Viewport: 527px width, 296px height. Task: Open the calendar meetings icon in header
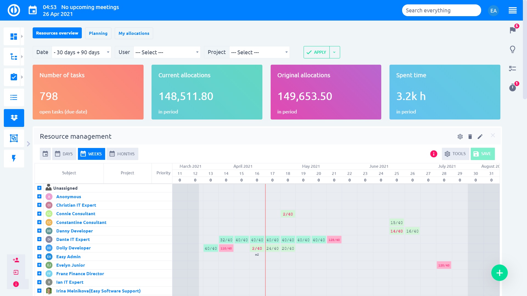tap(33, 10)
